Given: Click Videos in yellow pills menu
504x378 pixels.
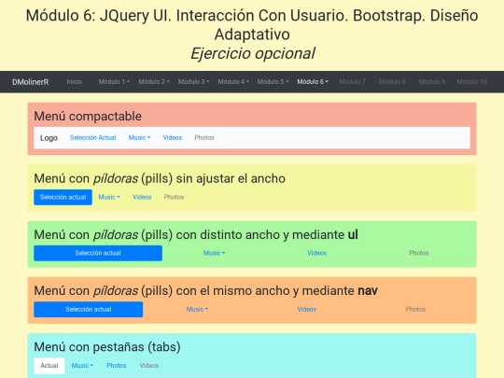Looking at the screenshot, I should (142, 197).
